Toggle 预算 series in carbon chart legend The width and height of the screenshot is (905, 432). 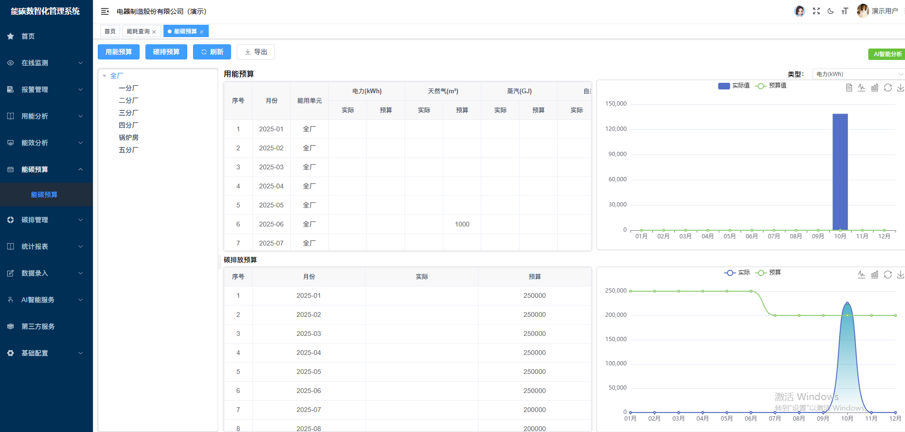tap(768, 273)
